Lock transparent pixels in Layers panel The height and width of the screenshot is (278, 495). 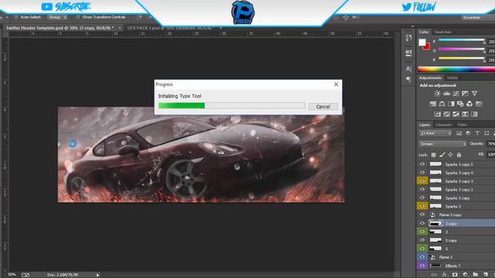[x=433, y=154]
